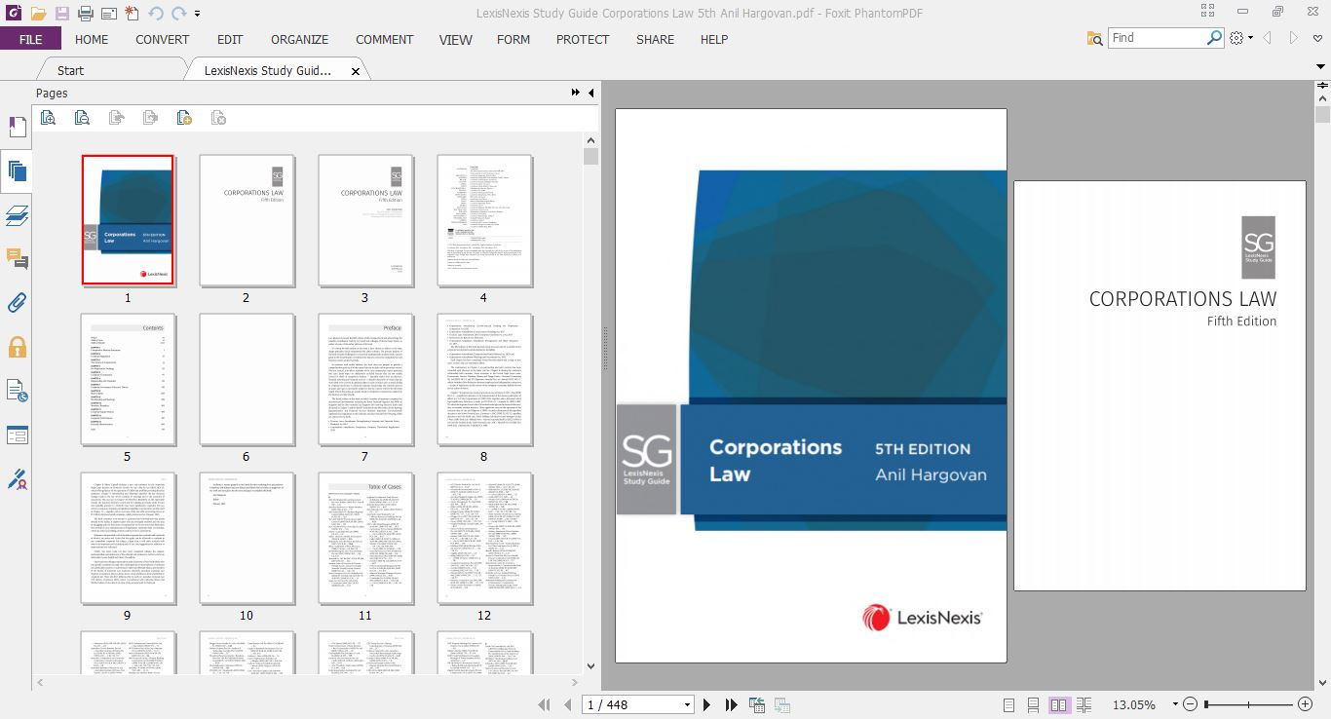Jump to last page arrow
The height and width of the screenshot is (719, 1331).
click(730, 704)
